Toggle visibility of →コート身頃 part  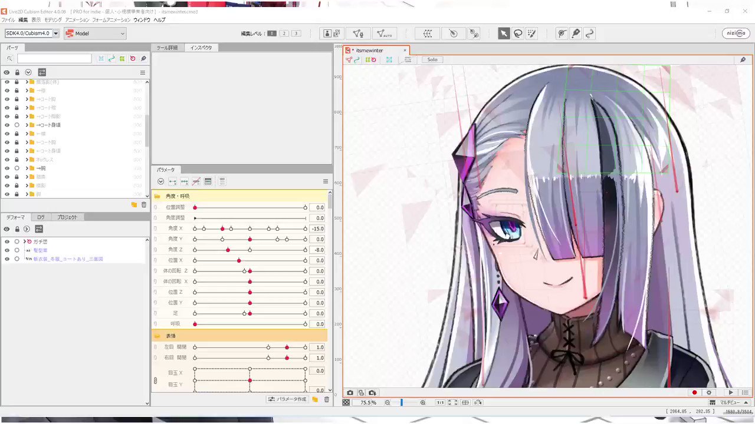[x=7, y=125]
